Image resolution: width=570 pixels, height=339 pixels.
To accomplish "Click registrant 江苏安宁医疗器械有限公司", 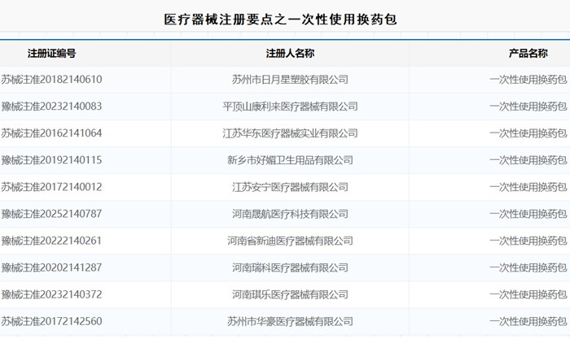I will 290,187.
